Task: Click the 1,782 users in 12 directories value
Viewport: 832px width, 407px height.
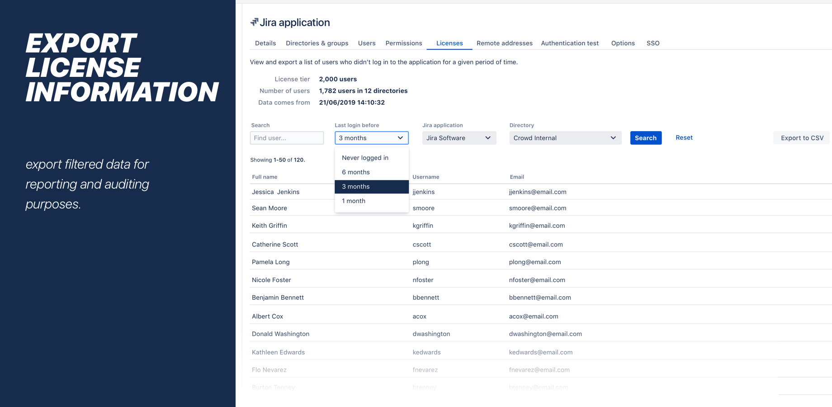Action: point(363,91)
